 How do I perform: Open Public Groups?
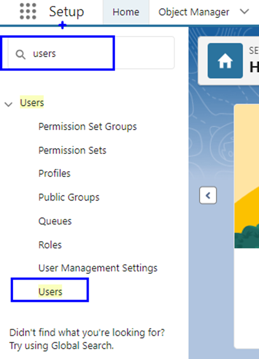coord(69,197)
